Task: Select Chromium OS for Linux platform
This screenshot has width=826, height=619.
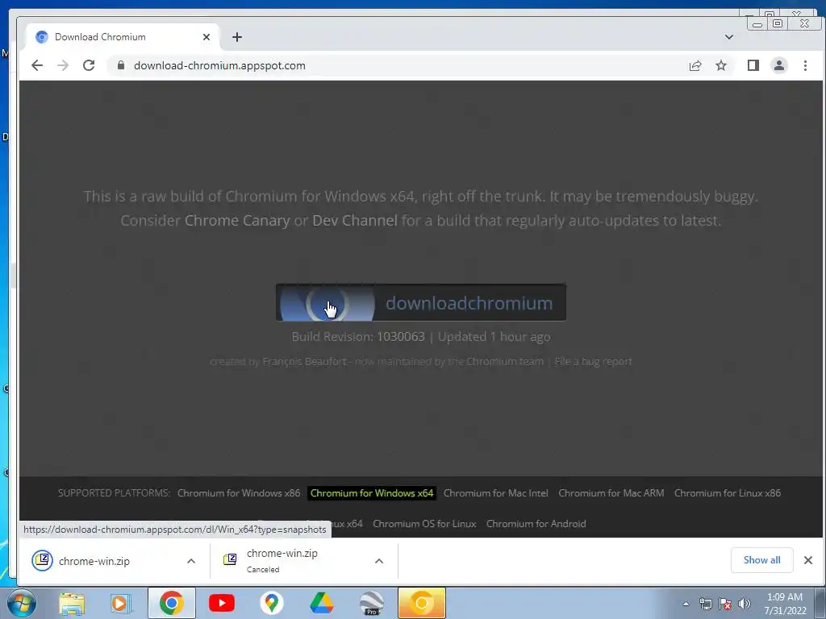Action: 424,524
